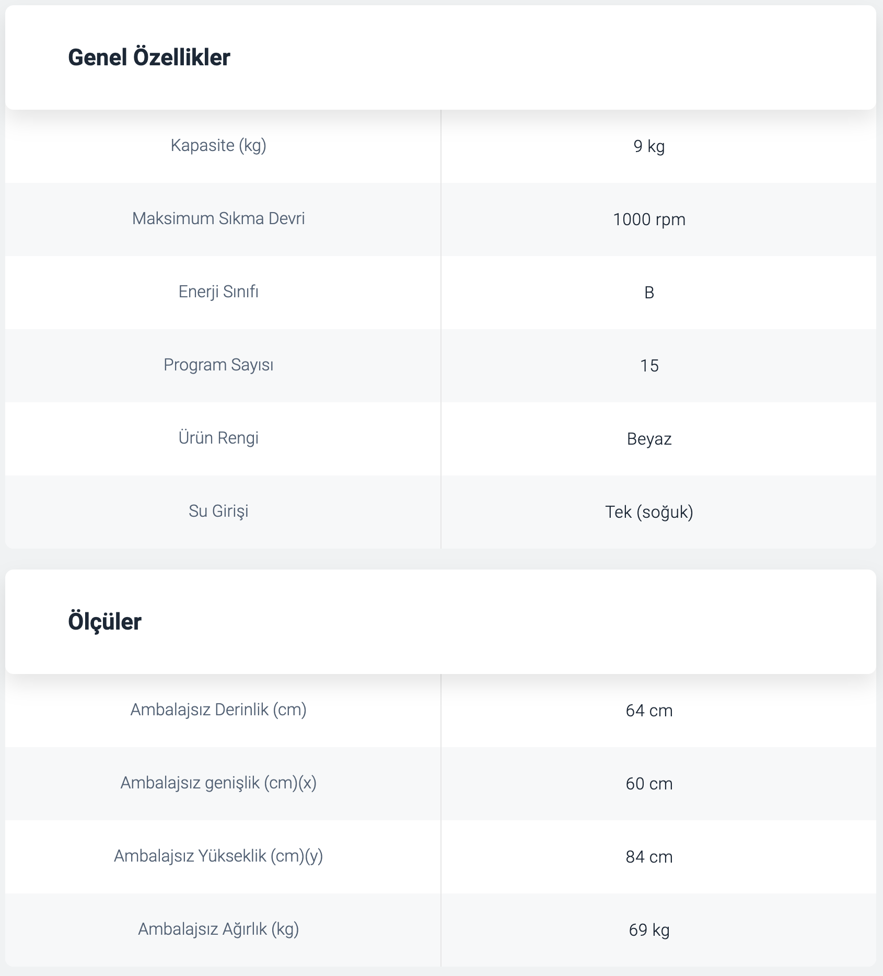Screen dimensions: 883x976
Task: Select the Maksimum Sıkma Devri label
Action: tap(218, 218)
